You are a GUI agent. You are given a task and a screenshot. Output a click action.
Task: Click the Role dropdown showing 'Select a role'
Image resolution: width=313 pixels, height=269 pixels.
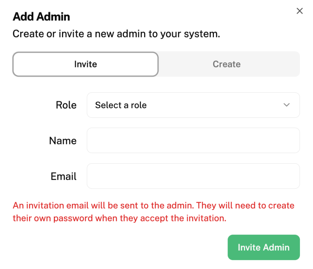coord(193,105)
